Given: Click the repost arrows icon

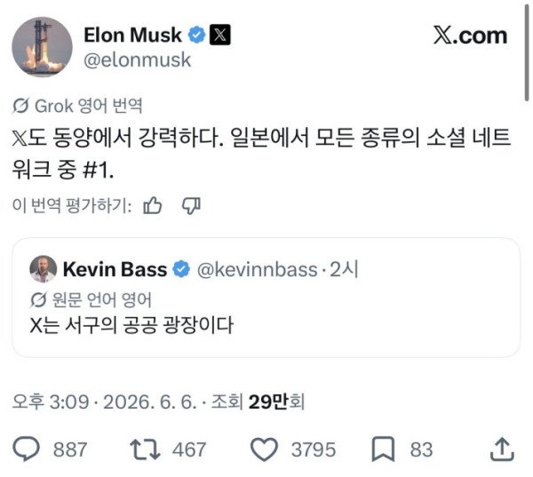Looking at the screenshot, I should tap(145, 449).
